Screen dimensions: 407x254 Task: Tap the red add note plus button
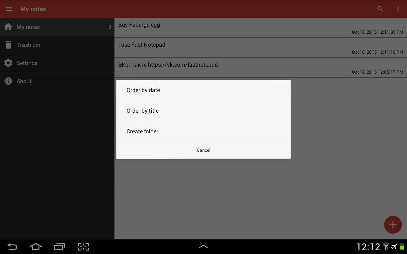click(393, 225)
